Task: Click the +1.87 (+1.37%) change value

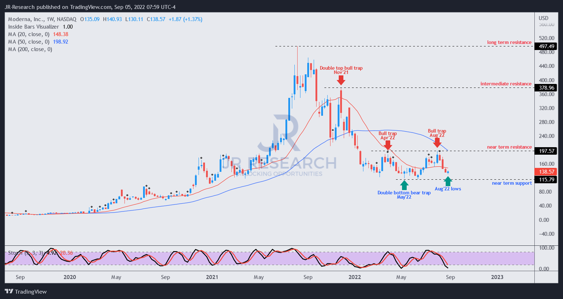Action: [x=186, y=19]
